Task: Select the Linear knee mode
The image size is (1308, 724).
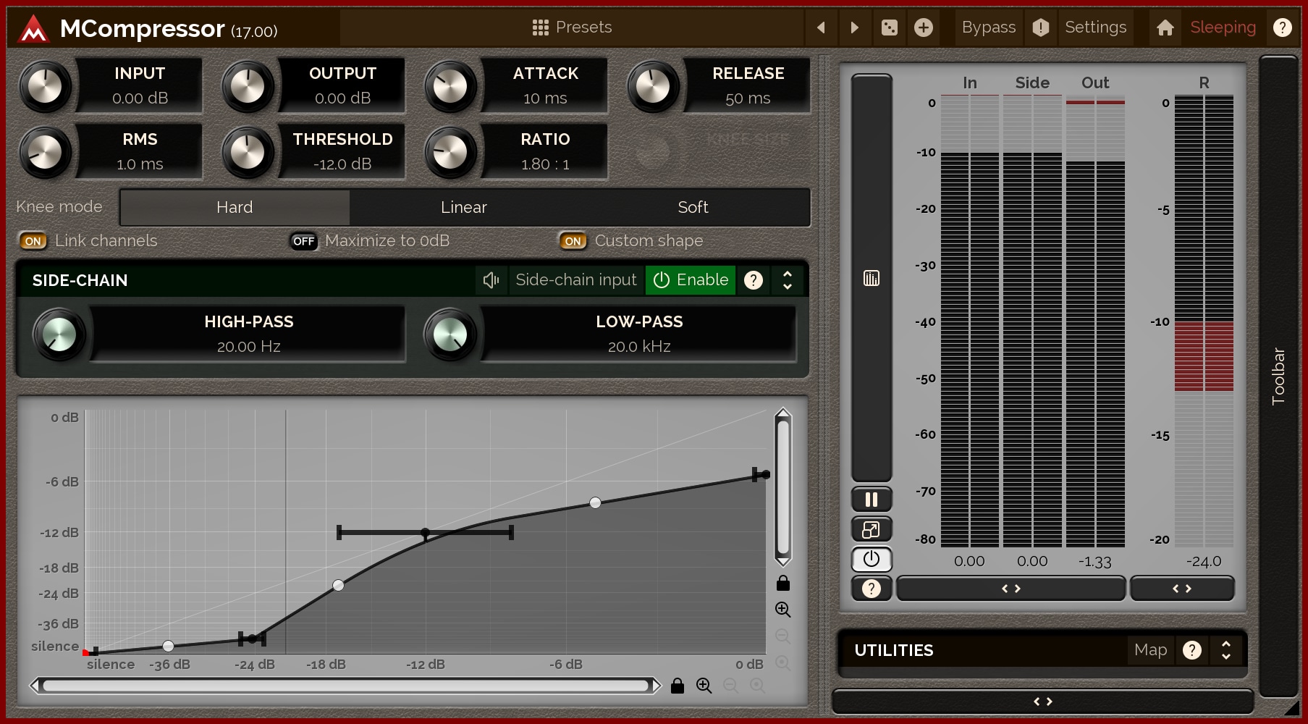Action: point(463,208)
